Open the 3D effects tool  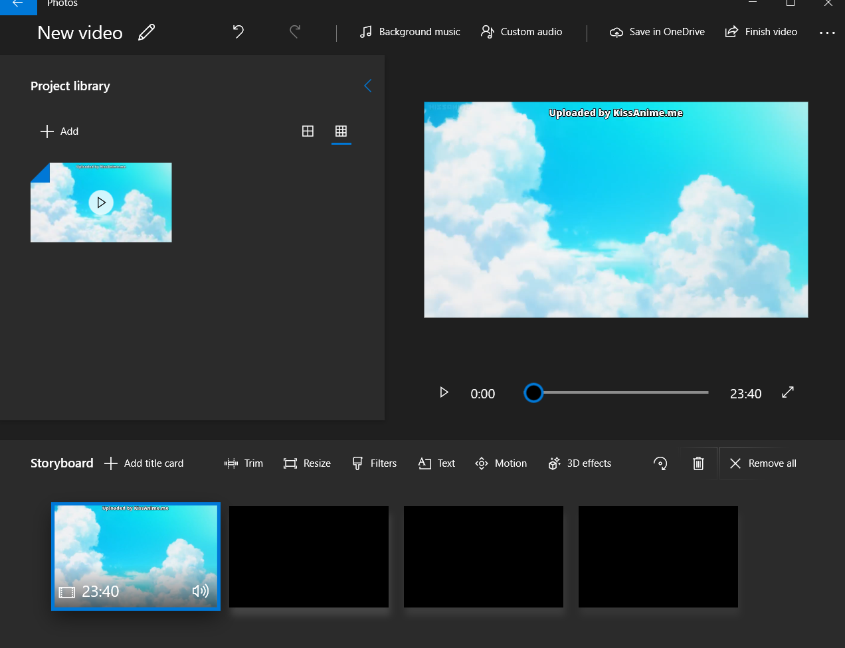pyautogui.click(x=579, y=463)
